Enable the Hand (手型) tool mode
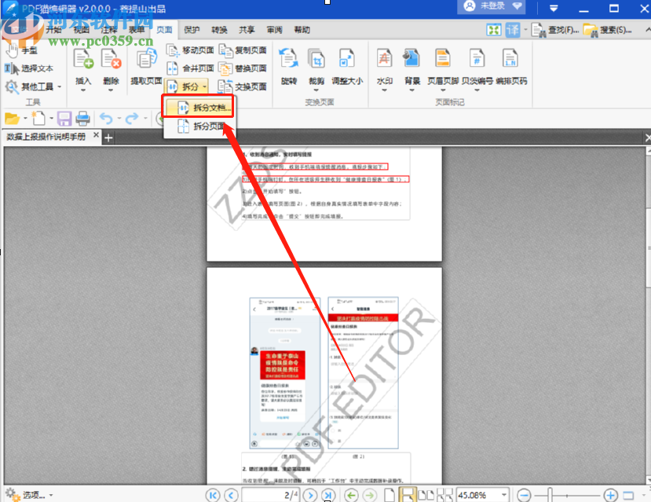 [21, 50]
